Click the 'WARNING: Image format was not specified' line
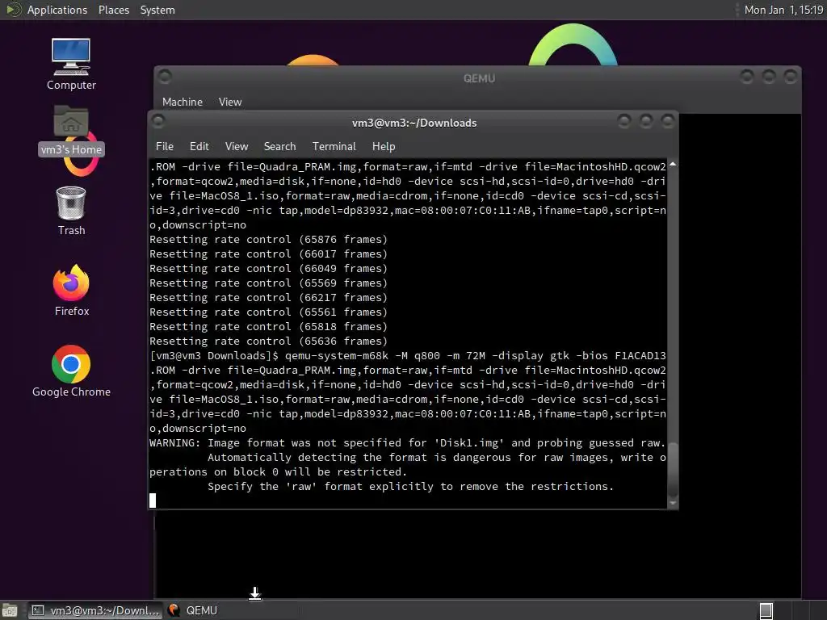827x620 pixels. (407, 443)
